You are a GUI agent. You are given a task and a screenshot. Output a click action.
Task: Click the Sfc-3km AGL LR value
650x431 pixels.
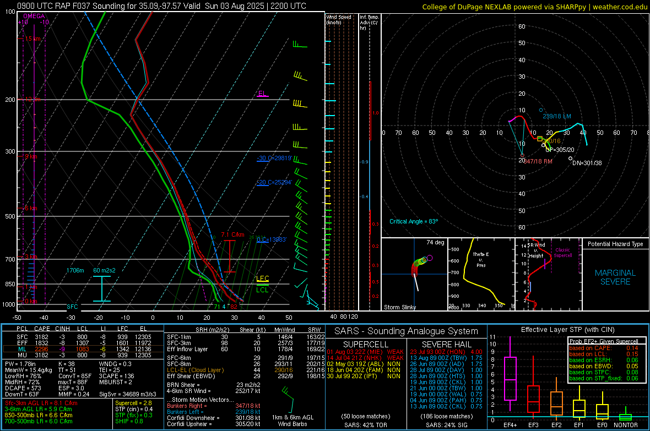(x=41, y=403)
